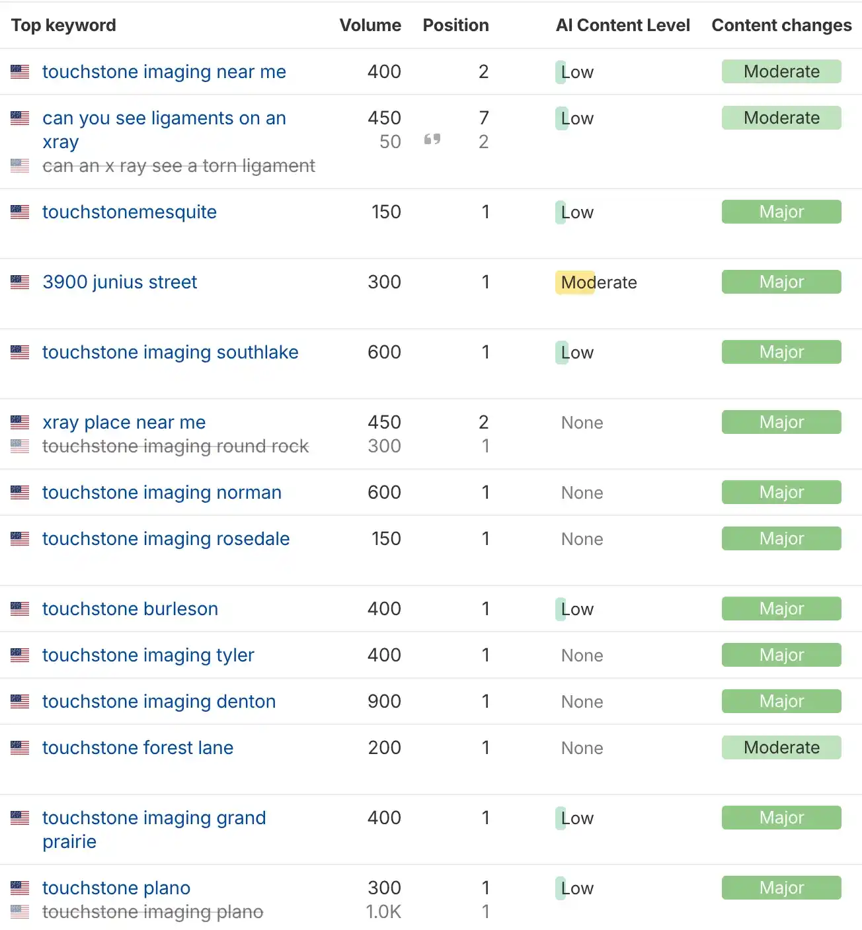
Task: Click xray place near me keyword
Action: (x=124, y=422)
